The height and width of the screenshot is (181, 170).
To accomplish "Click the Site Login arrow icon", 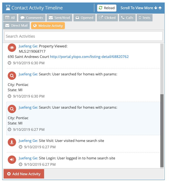I will [12, 160].
